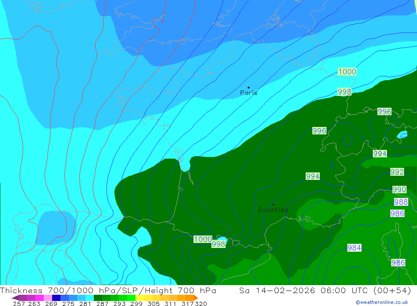Click the Paris city label

point(249,93)
